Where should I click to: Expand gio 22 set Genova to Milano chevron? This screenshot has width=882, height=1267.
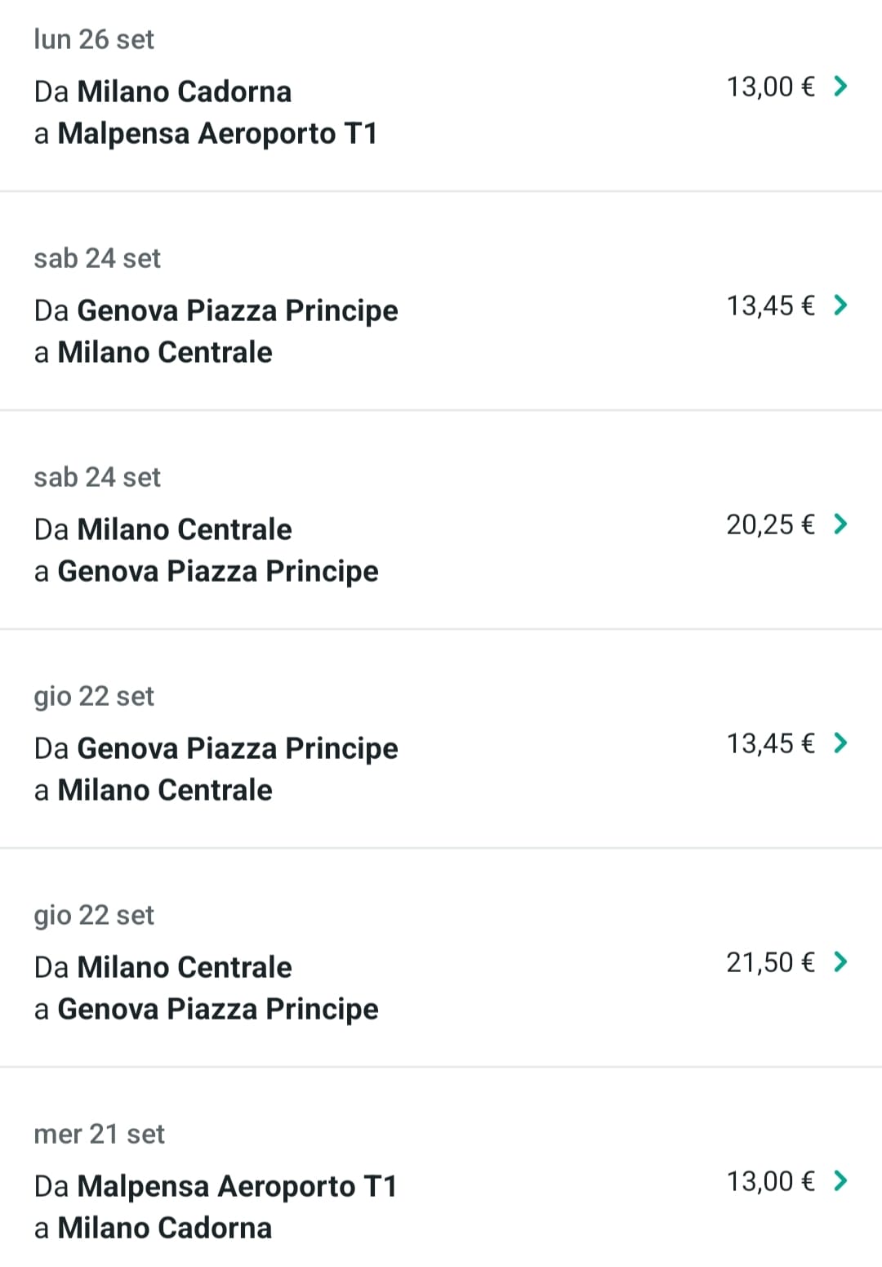click(x=840, y=743)
